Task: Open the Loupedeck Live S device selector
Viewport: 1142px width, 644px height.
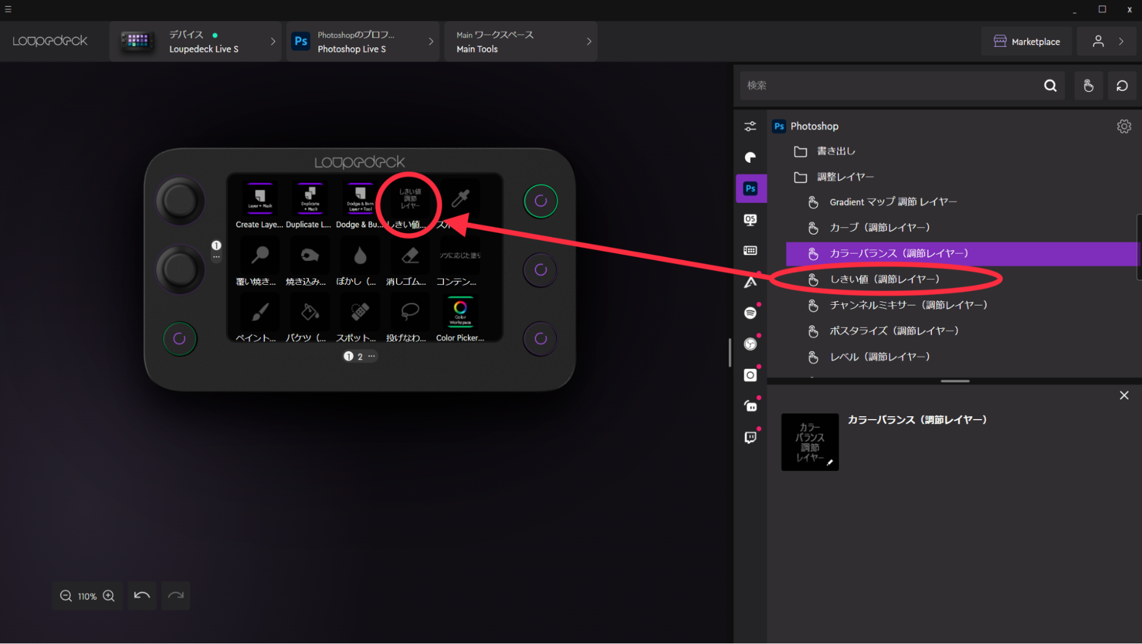Action: click(195, 42)
